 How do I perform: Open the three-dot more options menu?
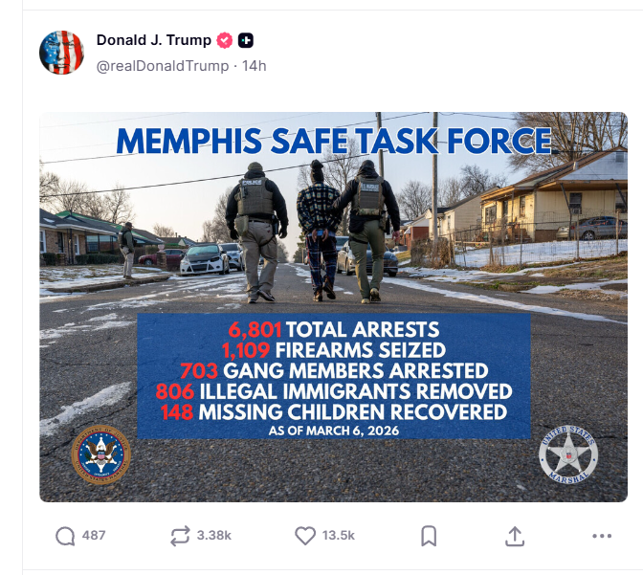tap(602, 536)
